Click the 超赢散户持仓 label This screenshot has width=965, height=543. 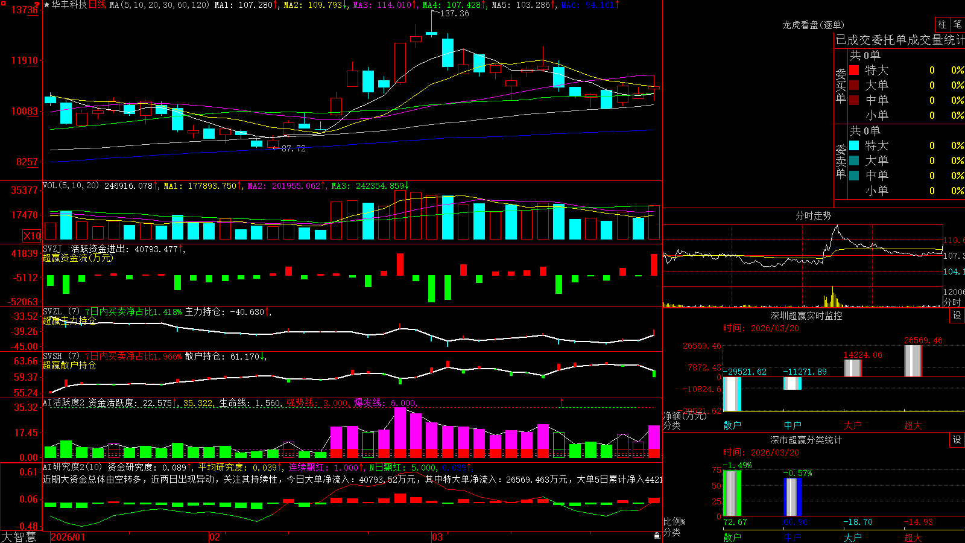coord(69,365)
